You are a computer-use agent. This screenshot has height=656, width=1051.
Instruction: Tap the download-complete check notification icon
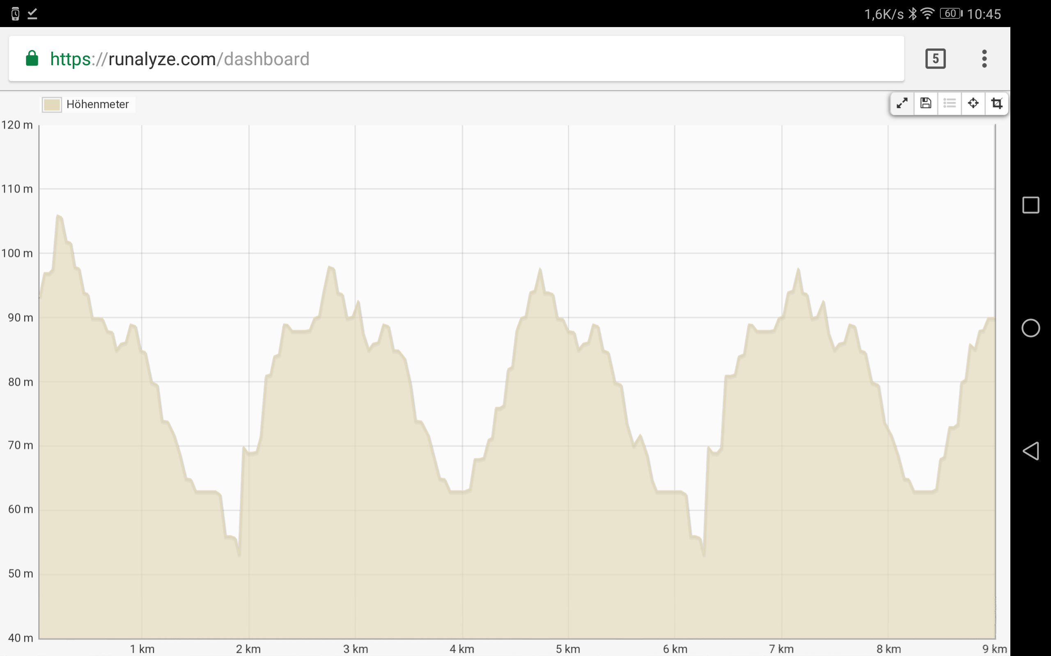32,14
